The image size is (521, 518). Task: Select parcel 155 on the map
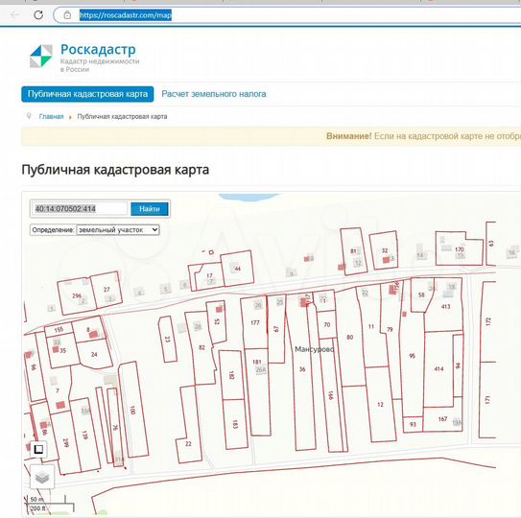coord(59,330)
